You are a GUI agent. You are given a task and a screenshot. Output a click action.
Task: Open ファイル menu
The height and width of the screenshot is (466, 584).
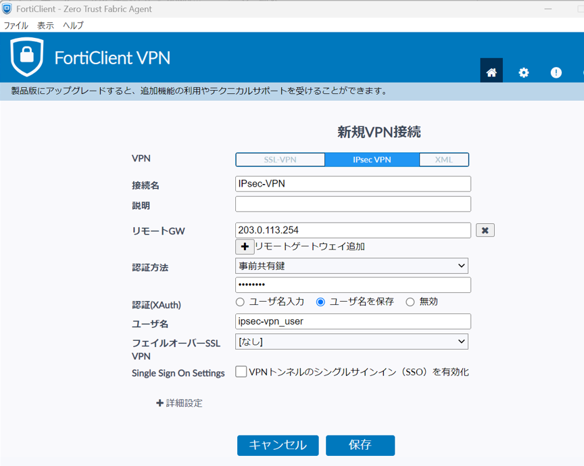16,25
